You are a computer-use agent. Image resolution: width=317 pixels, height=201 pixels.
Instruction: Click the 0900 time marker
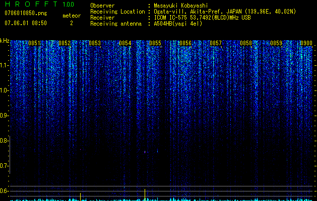pyautogui.click(x=306, y=43)
